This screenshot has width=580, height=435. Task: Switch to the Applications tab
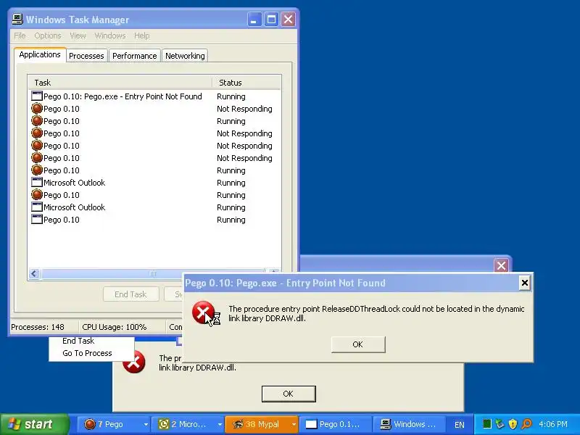(x=40, y=54)
